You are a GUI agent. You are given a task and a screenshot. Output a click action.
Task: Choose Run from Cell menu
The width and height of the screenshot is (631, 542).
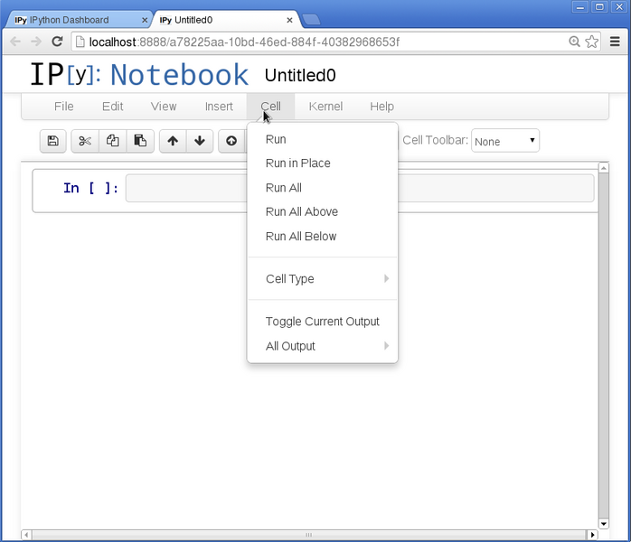[x=323, y=139]
